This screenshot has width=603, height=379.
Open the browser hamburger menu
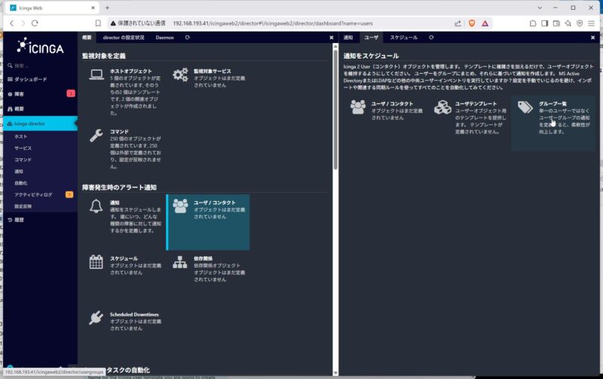tap(592, 23)
